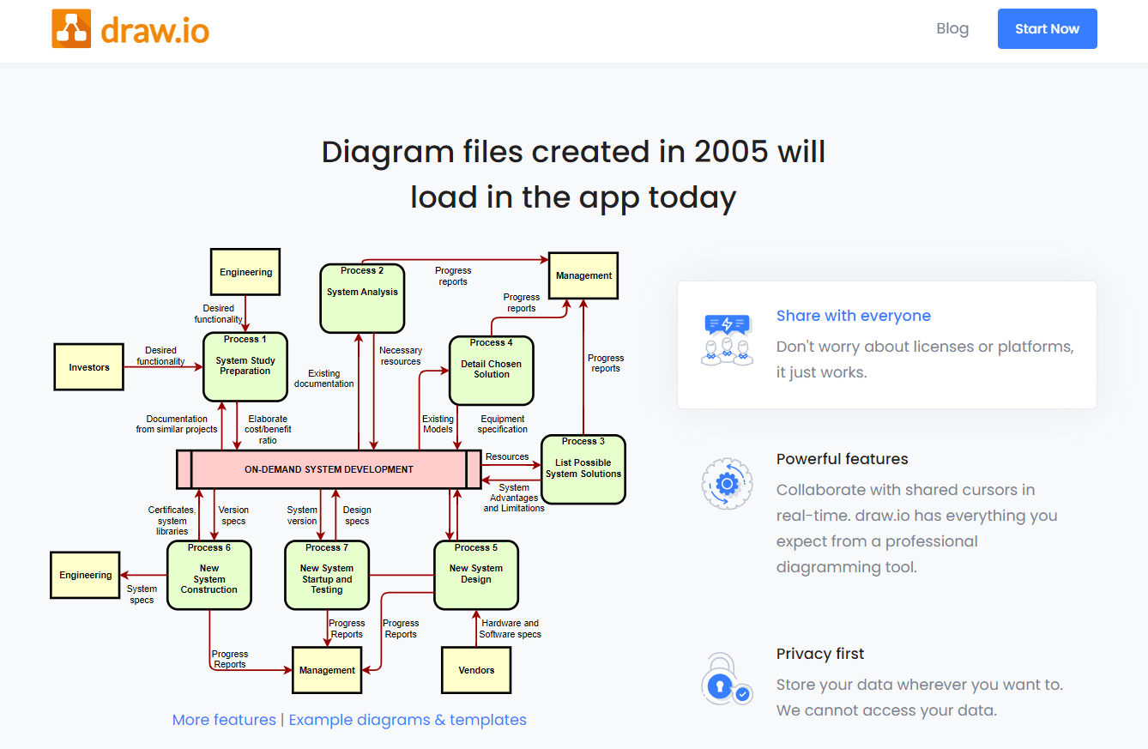
Task: Select the Process 1 System Study Preparation node
Action: coord(245,366)
